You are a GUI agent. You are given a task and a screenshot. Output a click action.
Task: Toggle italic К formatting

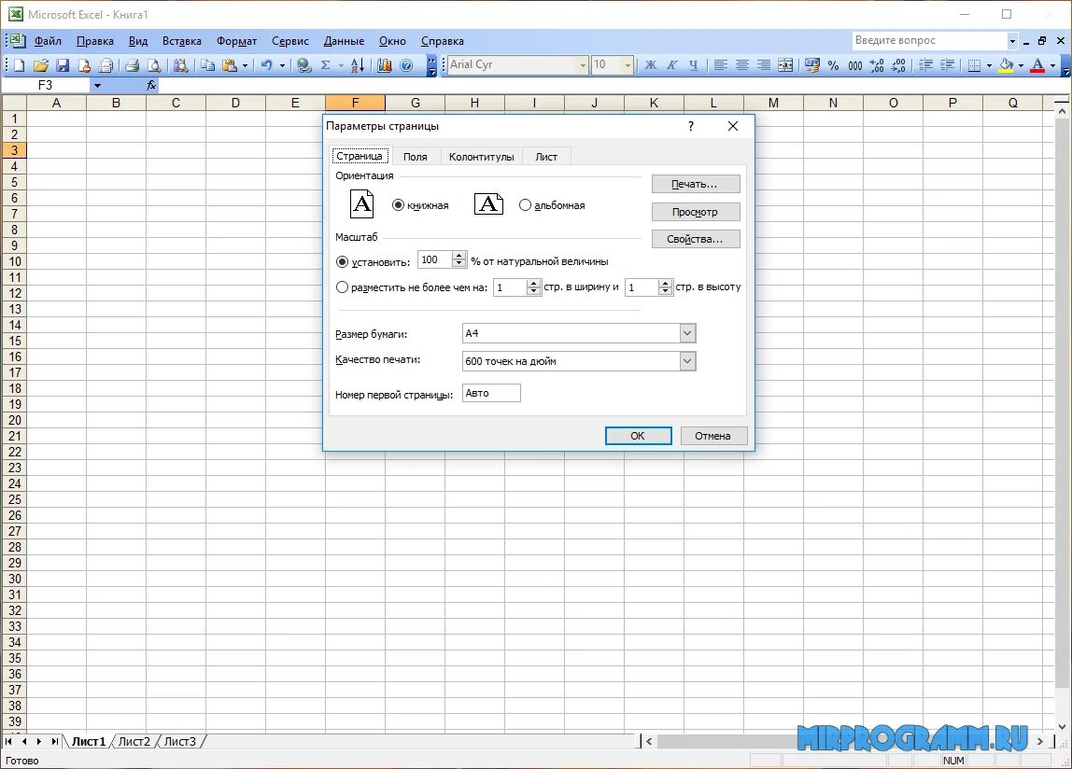tap(672, 65)
